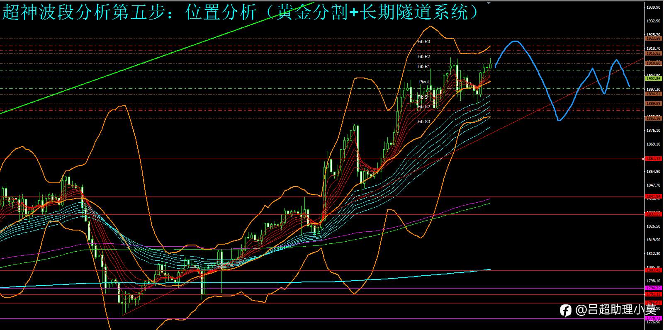Select the red 1841.84 price tag
Image resolution: width=664 pixels, height=330 pixels.
coord(653,197)
